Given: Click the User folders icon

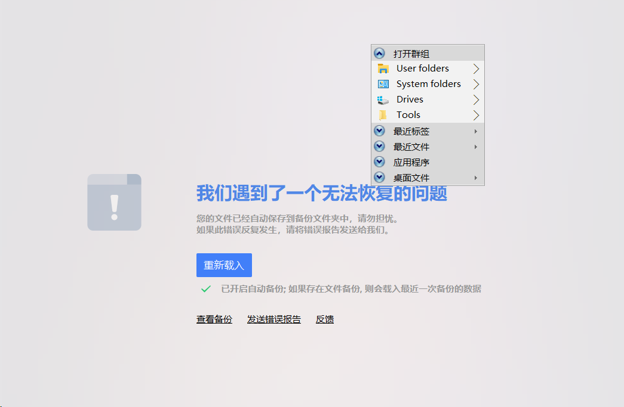Looking at the screenshot, I should (x=383, y=69).
